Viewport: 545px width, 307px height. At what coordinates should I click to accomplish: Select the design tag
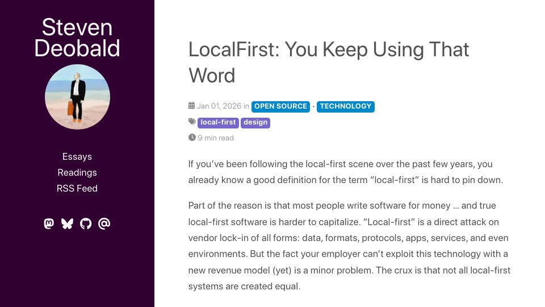click(255, 123)
